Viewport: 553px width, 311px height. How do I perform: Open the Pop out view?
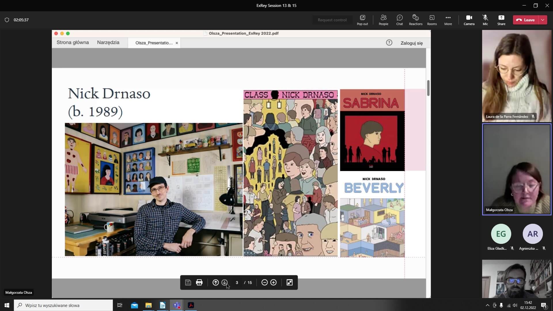pos(362,20)
